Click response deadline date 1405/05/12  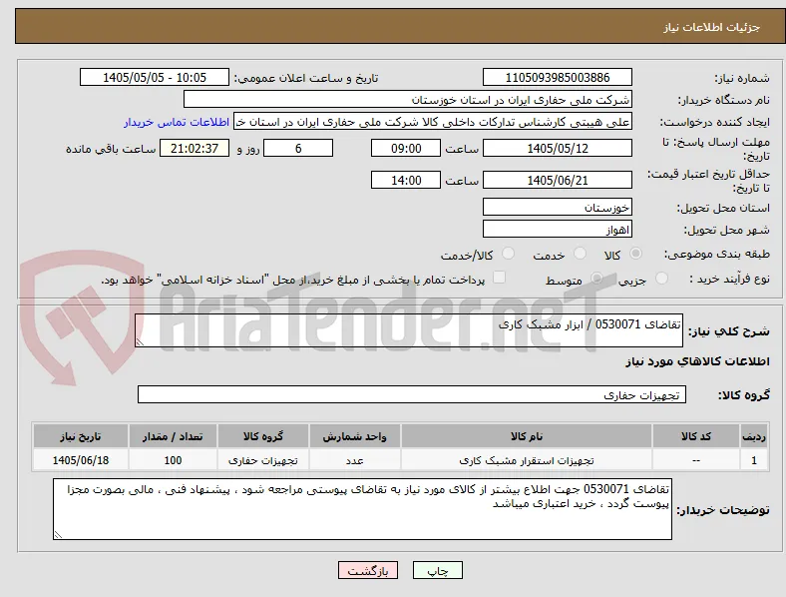tap(557, 148)
